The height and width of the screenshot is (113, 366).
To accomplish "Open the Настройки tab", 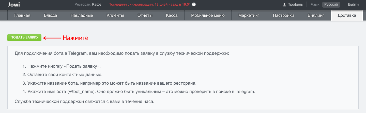I will (x=284, y=15).
